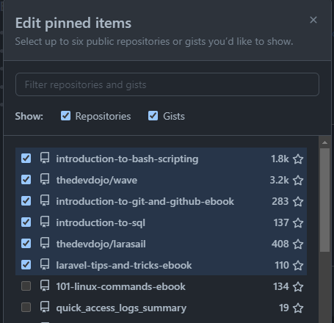Click star icon on thedevdojo/larasail row

[x=298, y=244]
